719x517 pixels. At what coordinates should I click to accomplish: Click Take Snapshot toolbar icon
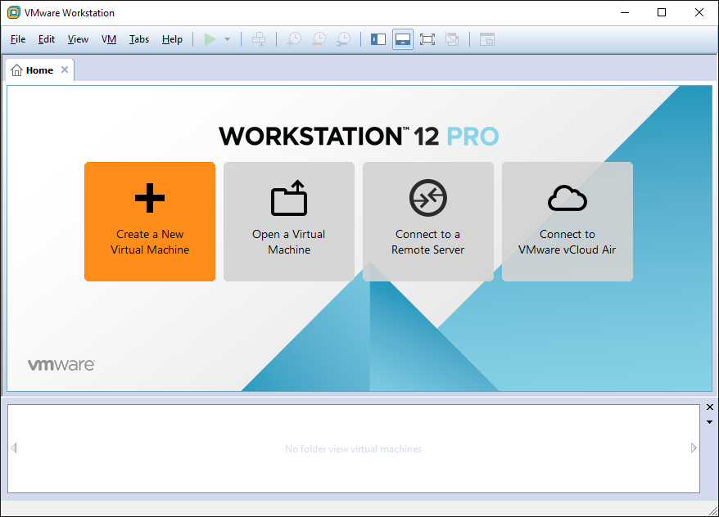[293, 39]
